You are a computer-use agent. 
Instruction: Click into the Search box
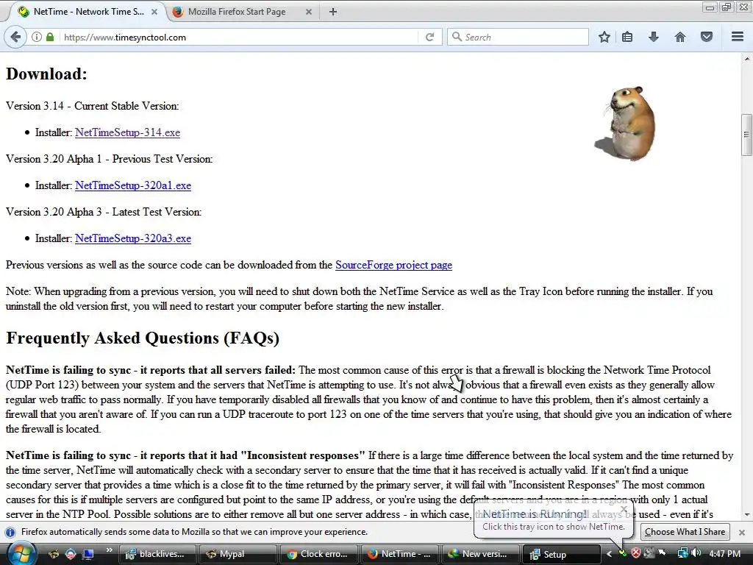pos(518,37)
